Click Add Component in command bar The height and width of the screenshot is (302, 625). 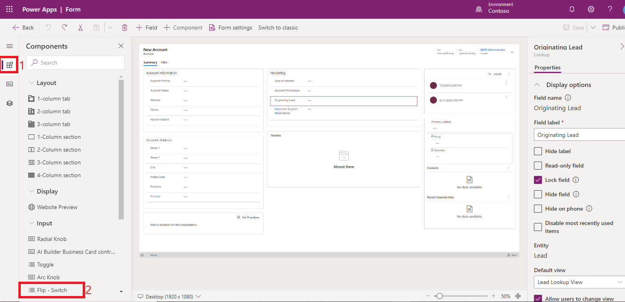click(x=183, y=28)
